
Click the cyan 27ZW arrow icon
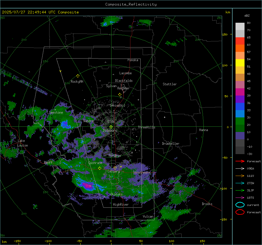240,183
